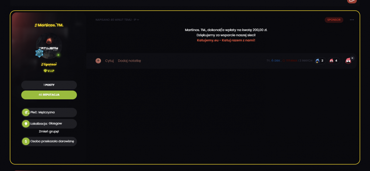The height and width of the screenshot is (171, 370).
Task: Click the Płeć: Mężczyzna text
Action: (x=43, y=112)
